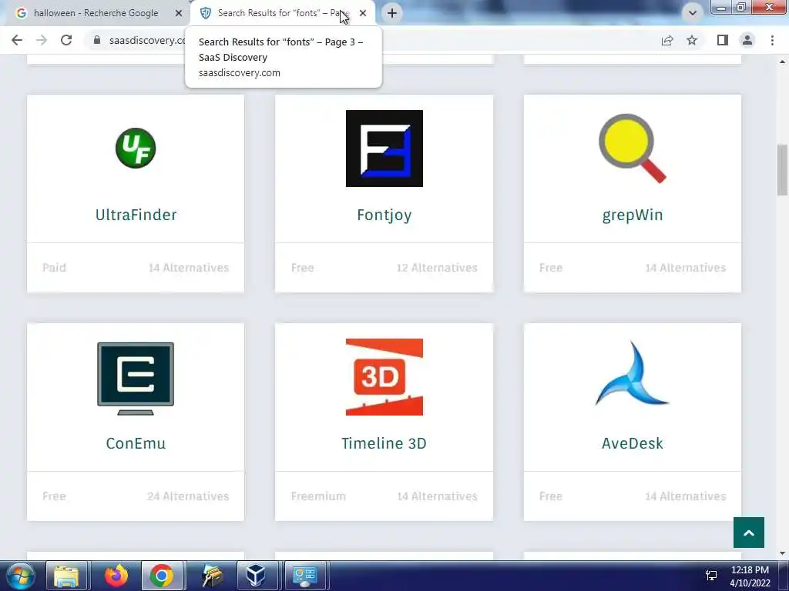Go back with the browser back arrow
Screen dimensions: 789x591
point(17,40)
